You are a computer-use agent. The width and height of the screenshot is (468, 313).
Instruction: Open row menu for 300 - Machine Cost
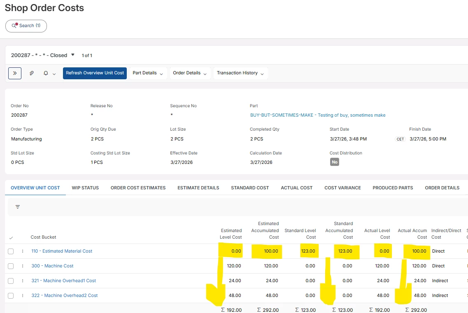(x=23, y=266)
